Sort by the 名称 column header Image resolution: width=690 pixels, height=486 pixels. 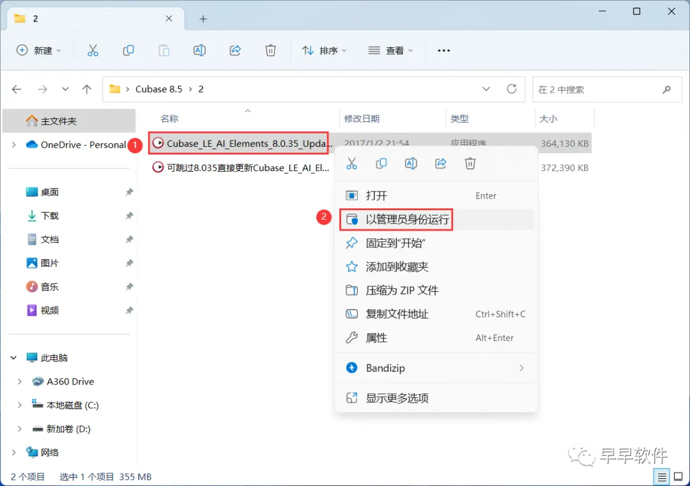click(x=169, y=119)
